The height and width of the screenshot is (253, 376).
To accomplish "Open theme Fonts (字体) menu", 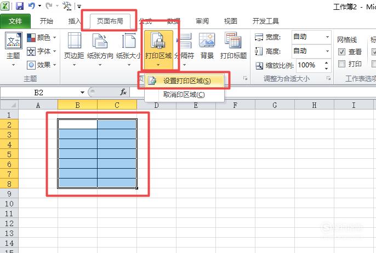I will [41, 51].
